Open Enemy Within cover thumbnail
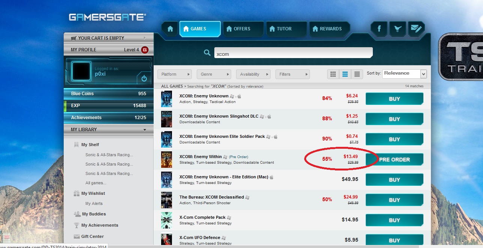Image resolution: width=483 pixels, height=248 pixels. pyautogui.click(x=166, y=160)
